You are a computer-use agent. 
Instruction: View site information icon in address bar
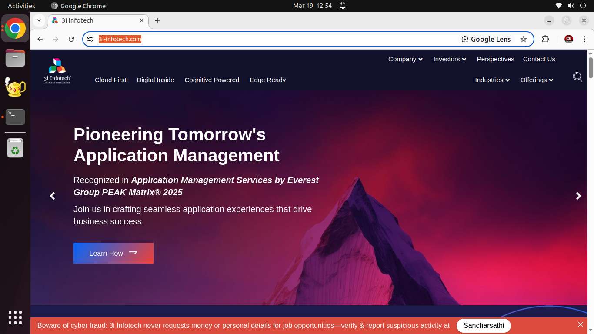(90, 39)
